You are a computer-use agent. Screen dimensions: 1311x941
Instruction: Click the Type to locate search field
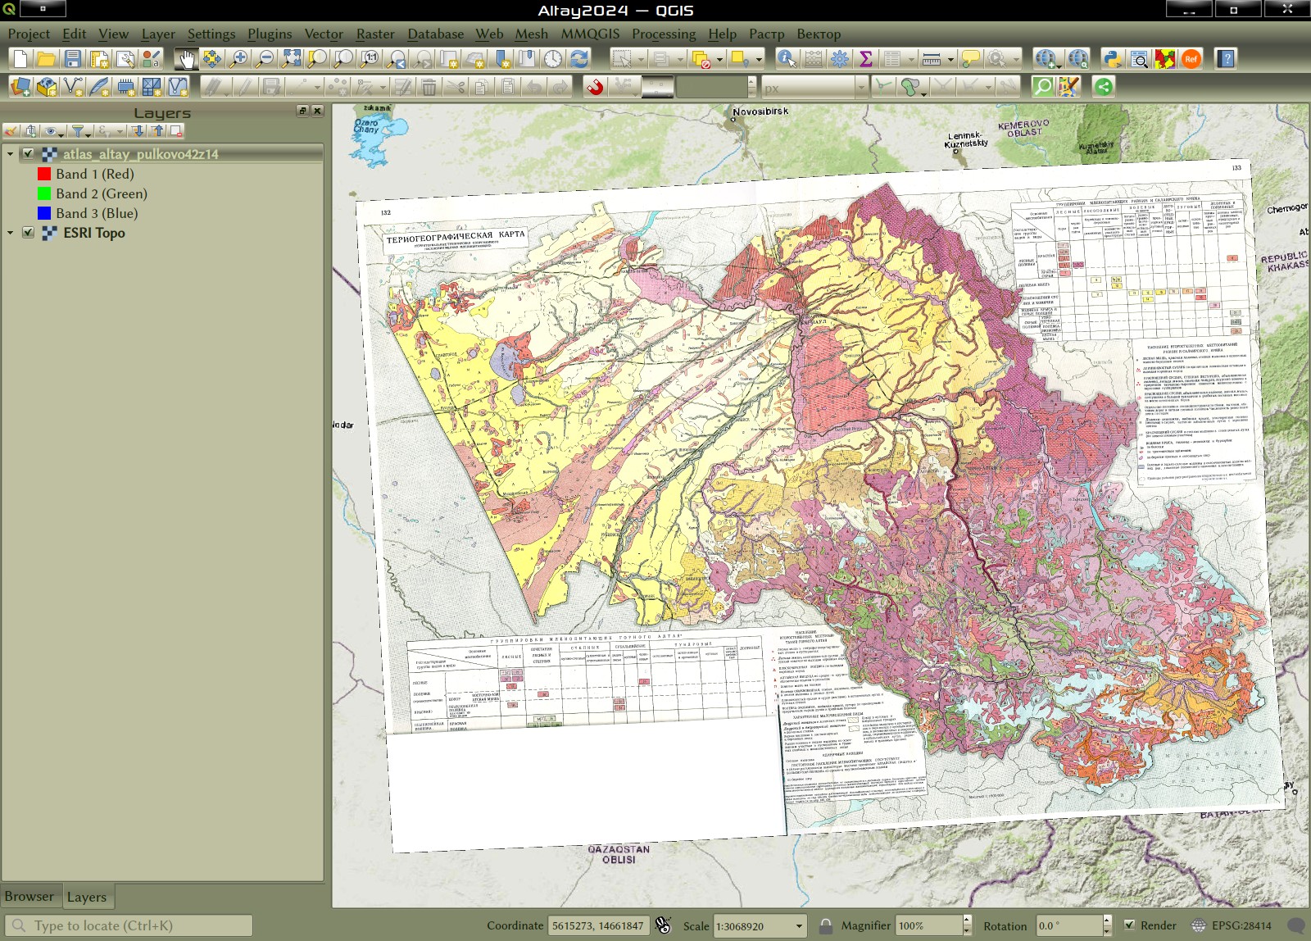[x=131, y=925]
